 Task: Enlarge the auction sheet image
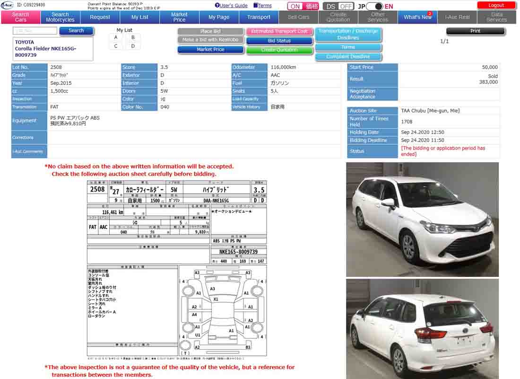click(177, 269)
